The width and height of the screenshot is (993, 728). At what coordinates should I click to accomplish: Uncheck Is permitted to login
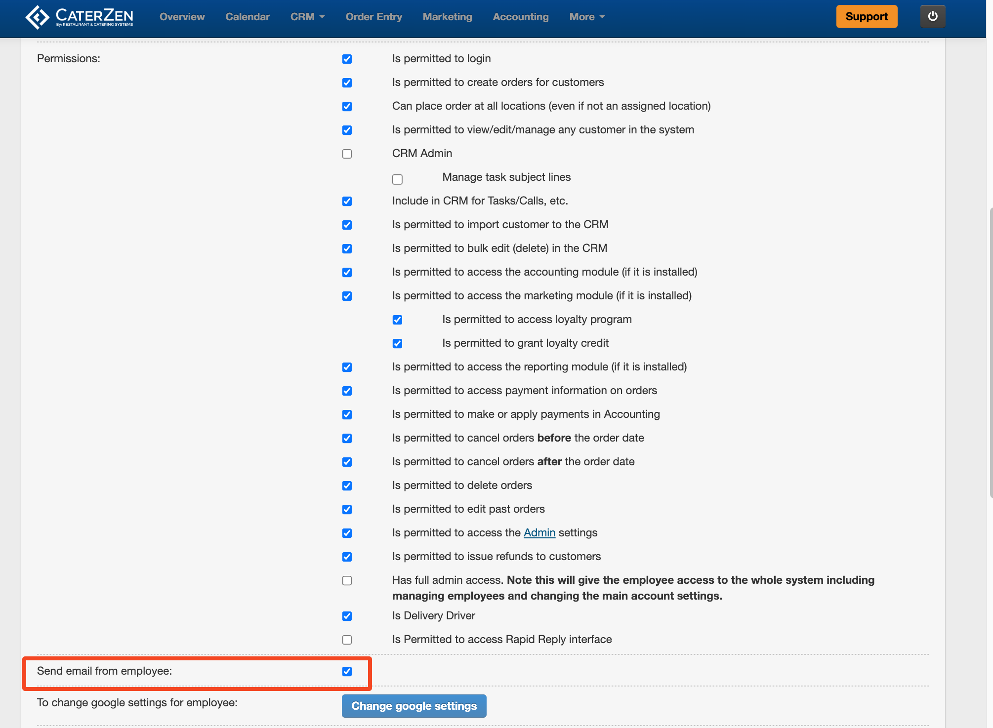click(347, 59)
